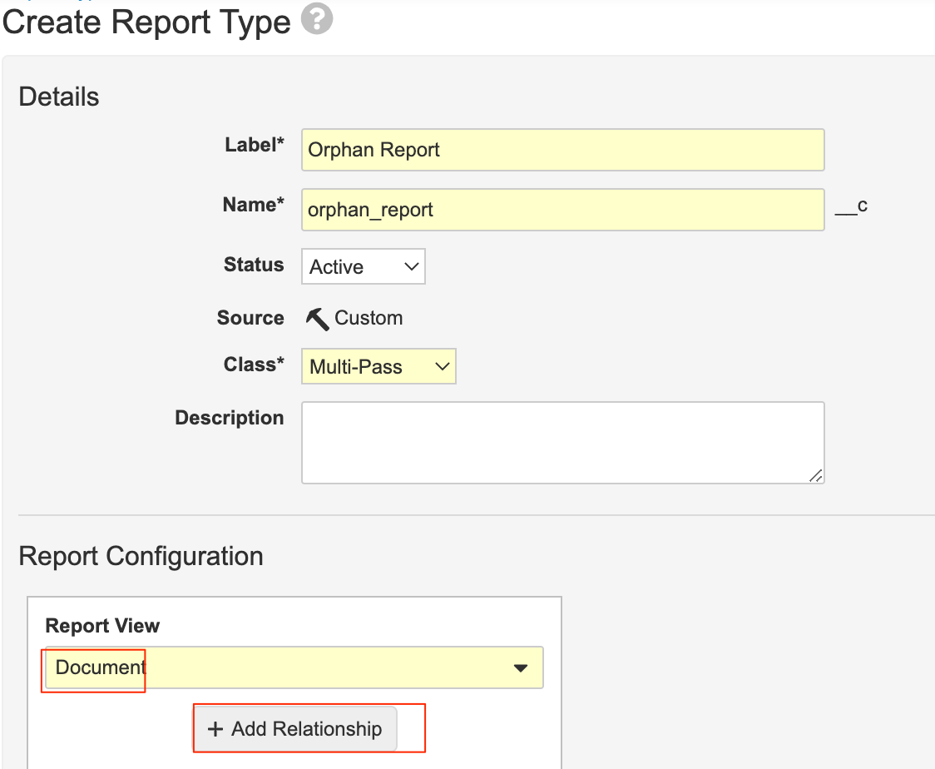This screenshot has height=769, width=935.
Task: Open the Status dropdown showing Active
Action: [x=363, y=267]
